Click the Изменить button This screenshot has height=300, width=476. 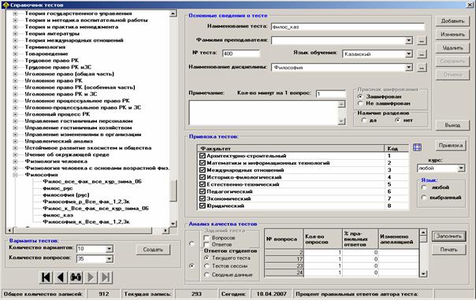(x=452, y=35)
